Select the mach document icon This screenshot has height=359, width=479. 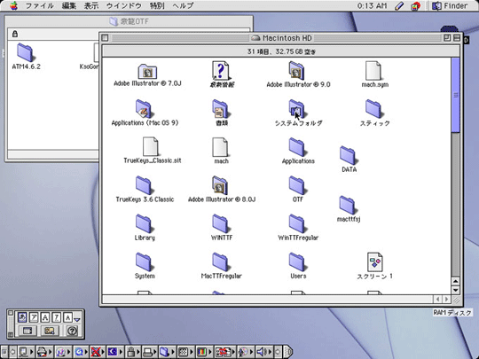[220, 147]
